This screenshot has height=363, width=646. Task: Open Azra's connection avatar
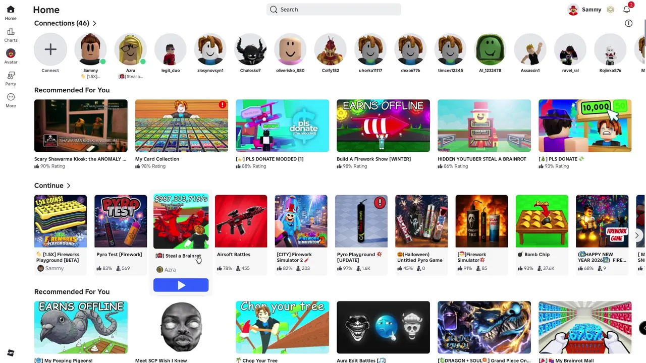pyautogui.click(x=130, y=49)
